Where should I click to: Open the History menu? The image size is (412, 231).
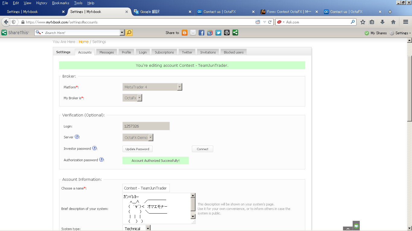click(x=41, y=3)
